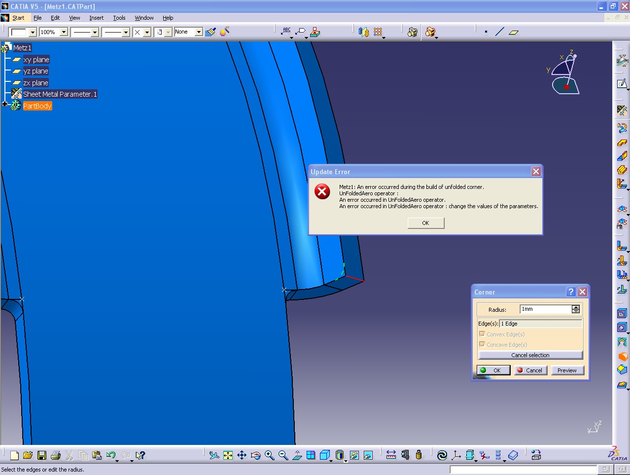This screenshot has width=630, height=475.
Task: Click the Fit All In icon
Action: (228, 455)
